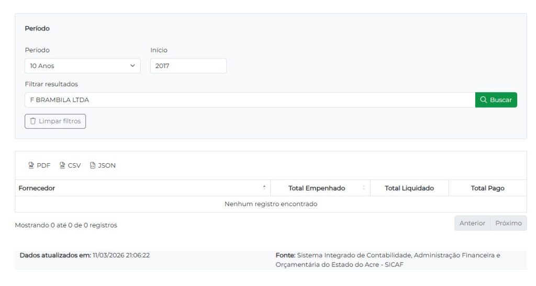The width and height of the screenshot is (536, 286).
Task: Click the magnifying glass icon on Buscar
Action: click(x=483, y=100)
